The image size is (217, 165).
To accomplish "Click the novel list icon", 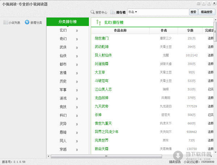I will (6, 22).
